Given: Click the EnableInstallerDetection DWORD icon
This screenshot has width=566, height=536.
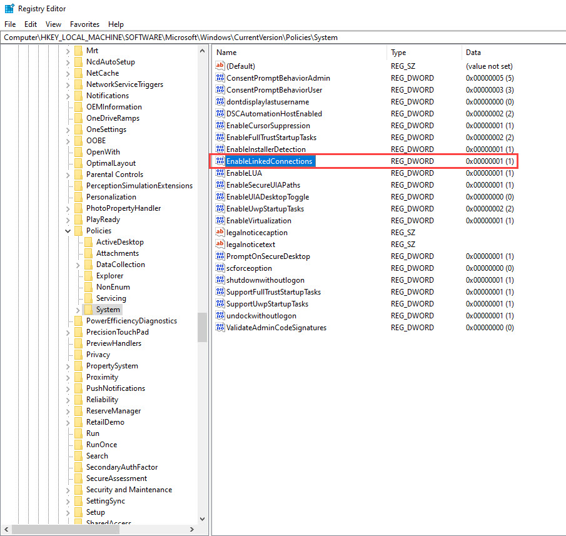Looking at the screenshot, I should [220, 149].
